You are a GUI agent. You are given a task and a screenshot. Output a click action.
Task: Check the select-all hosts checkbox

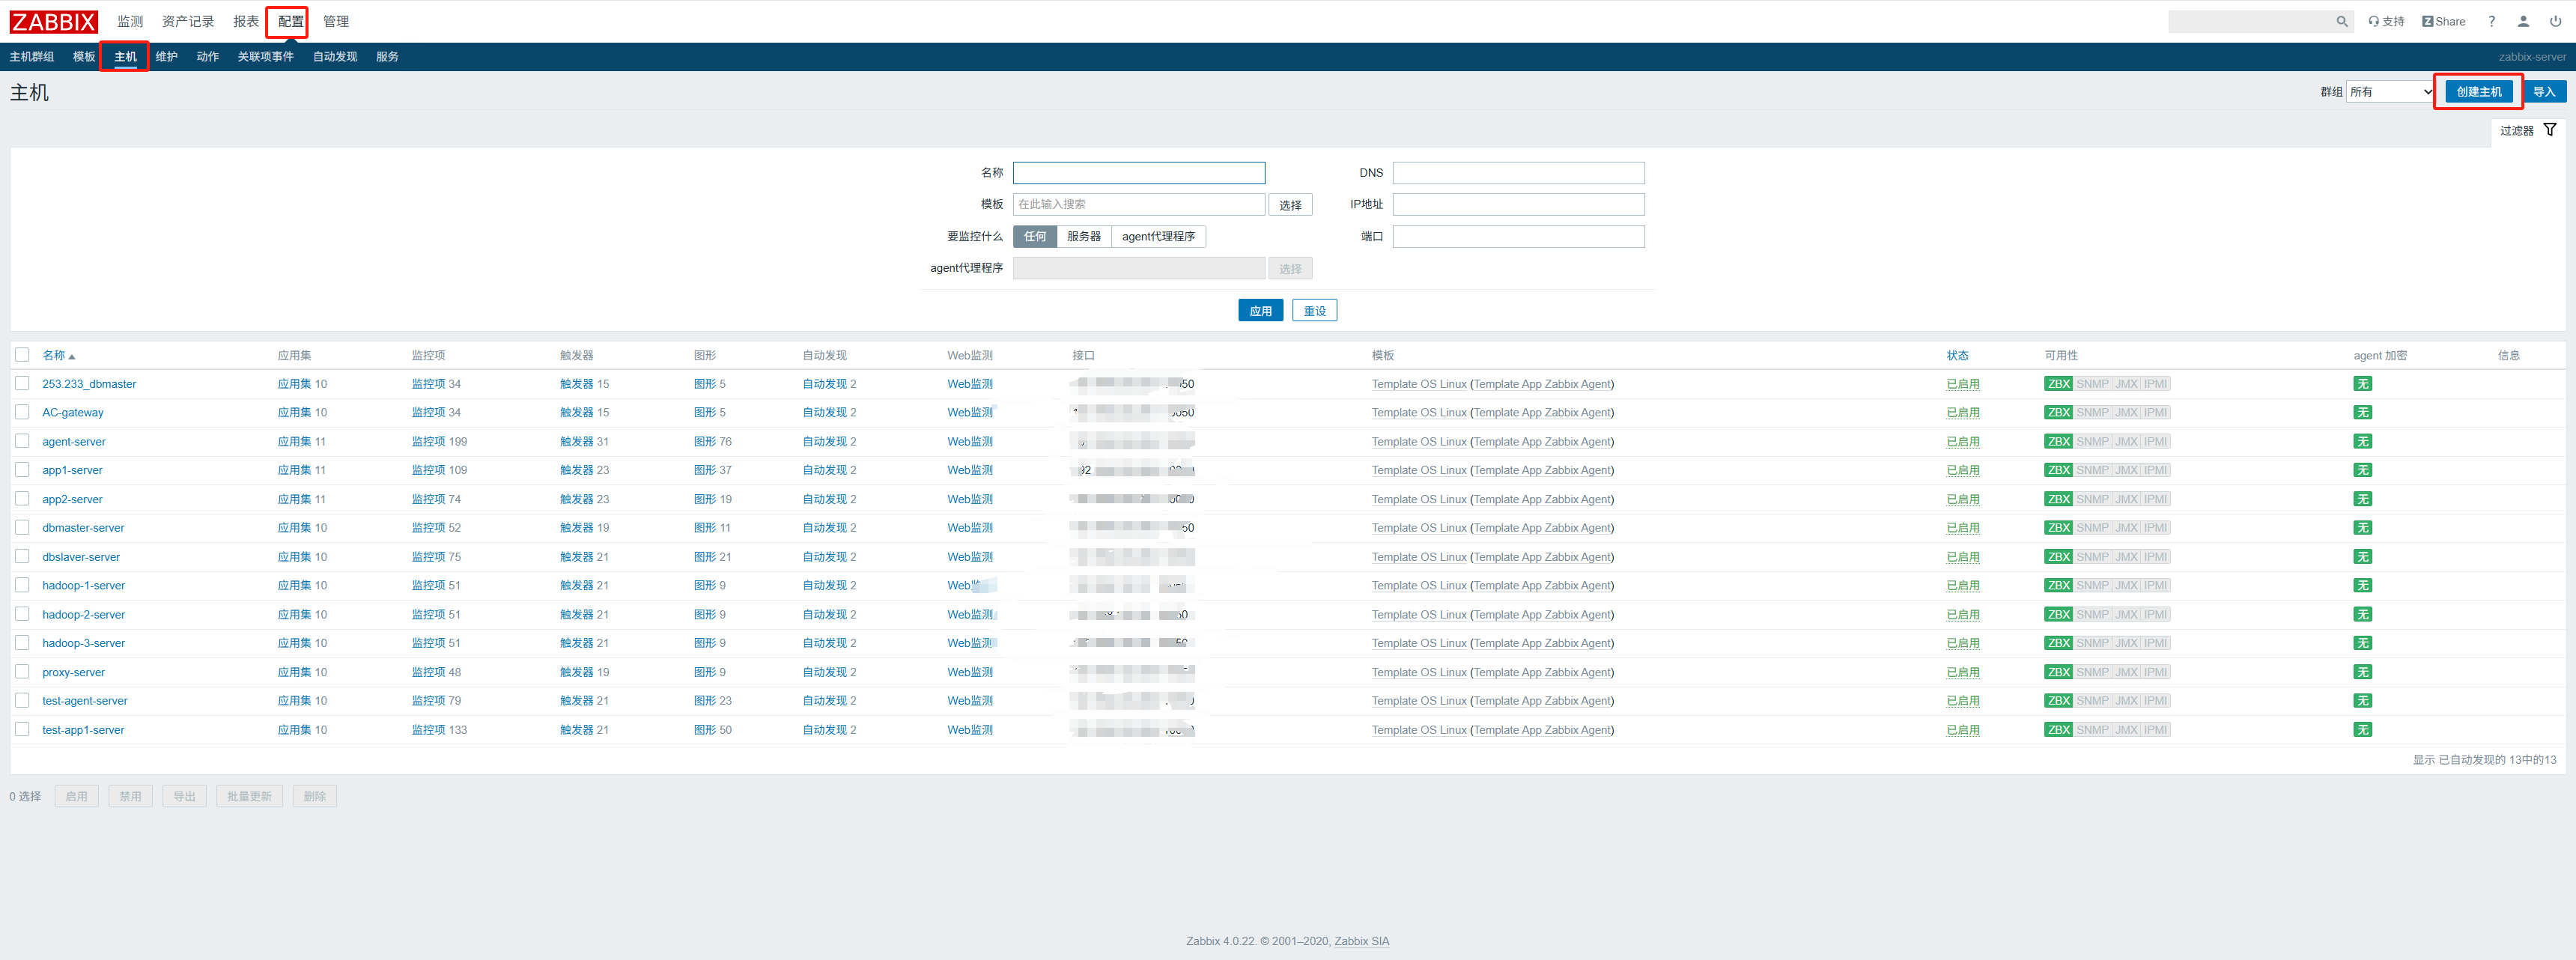(x=22, y=355)
